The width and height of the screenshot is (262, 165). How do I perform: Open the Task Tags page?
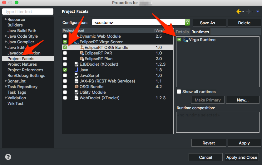[17, 92]
